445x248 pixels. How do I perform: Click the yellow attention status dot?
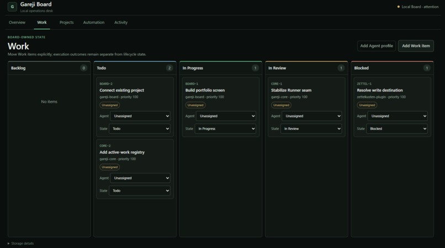(x=399, y=7)
